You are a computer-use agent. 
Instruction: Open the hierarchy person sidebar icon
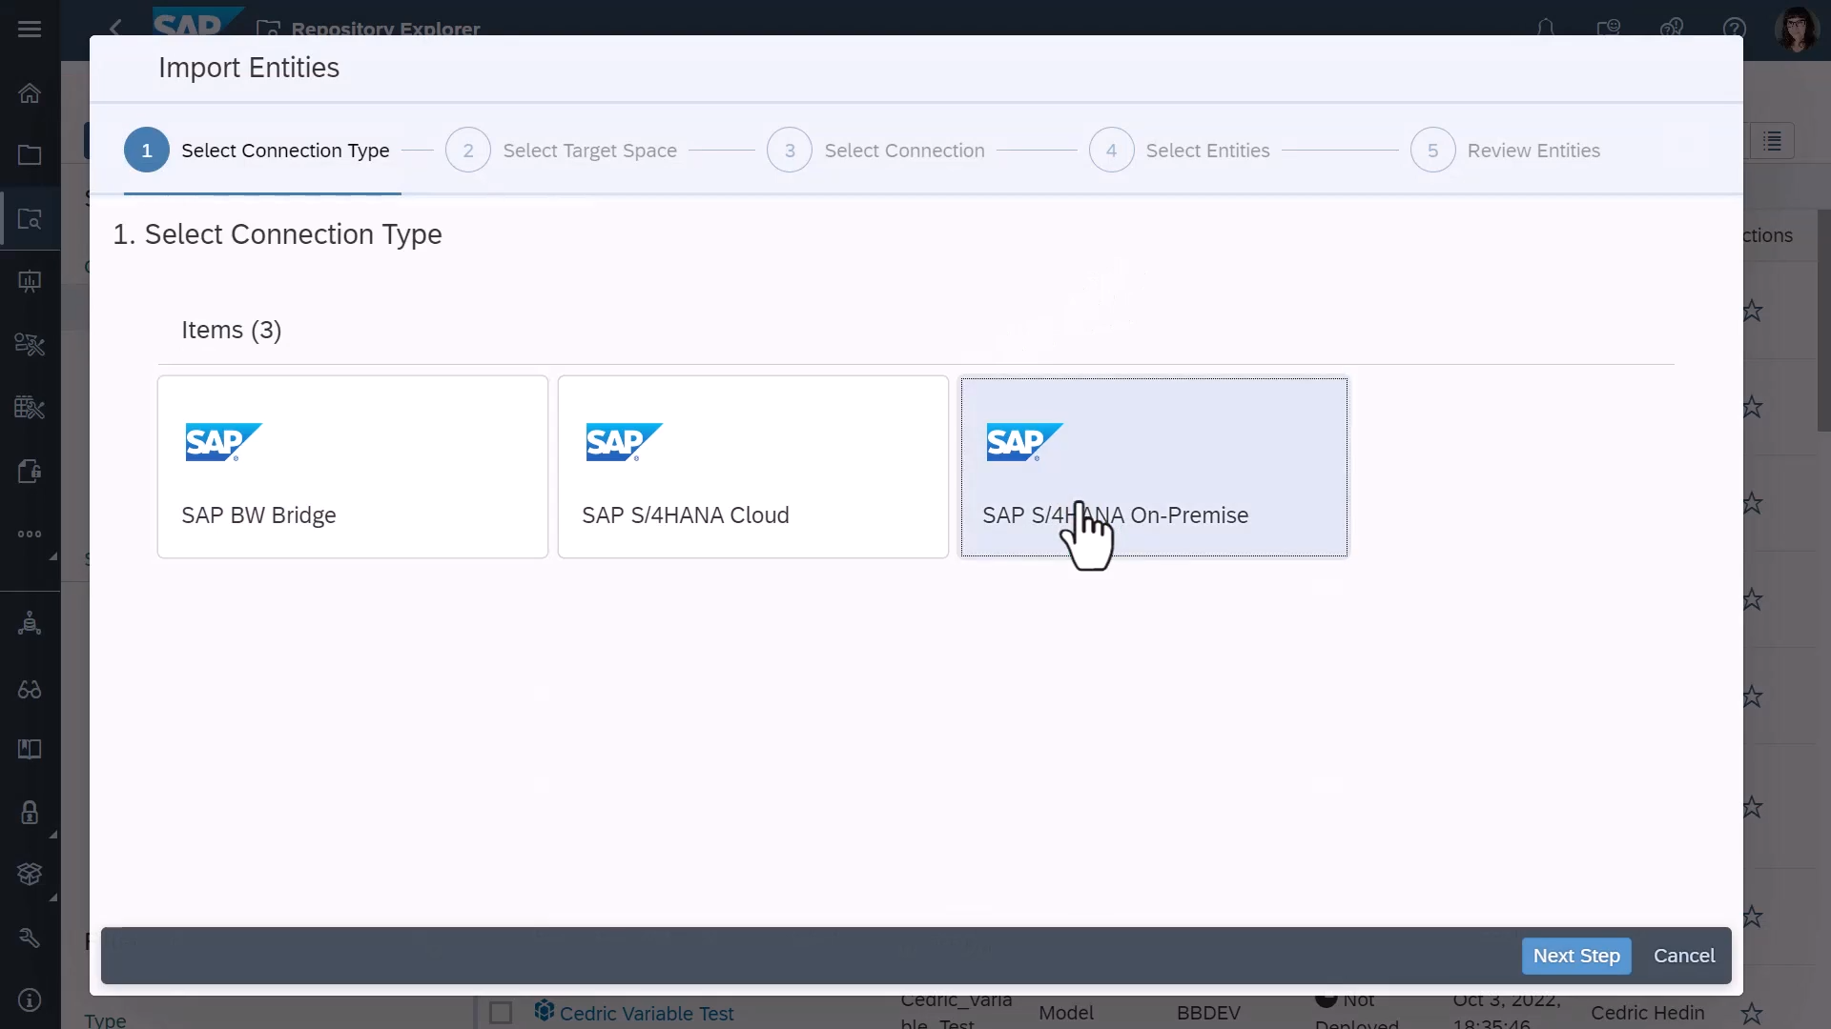tap(30, 623)
